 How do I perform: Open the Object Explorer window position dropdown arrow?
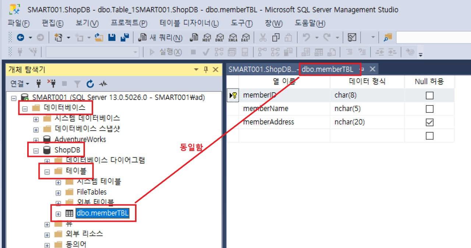pyautogui.click(x=196, y=69)
